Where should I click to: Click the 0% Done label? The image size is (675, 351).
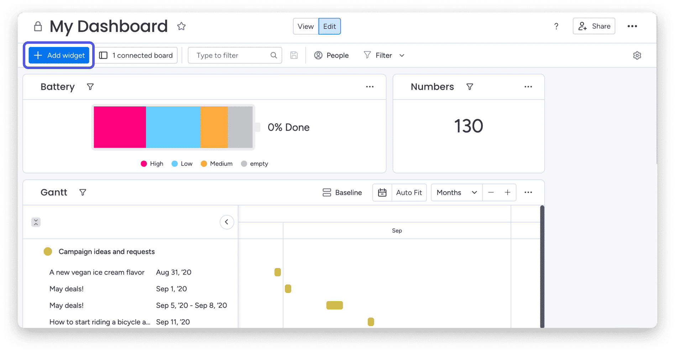[x=288, y=127]
